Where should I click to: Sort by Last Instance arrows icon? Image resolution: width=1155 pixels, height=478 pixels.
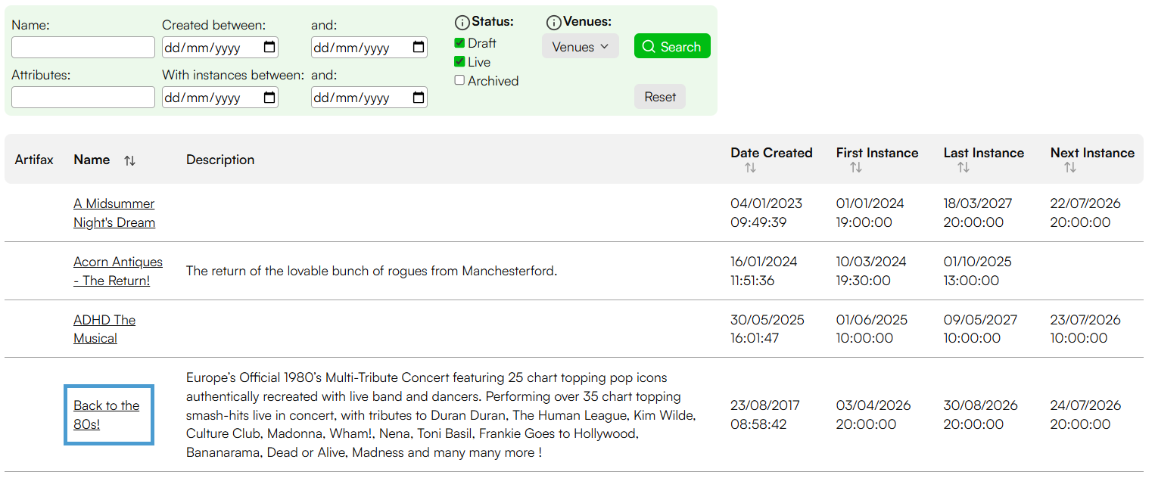(x=963, y=168)
